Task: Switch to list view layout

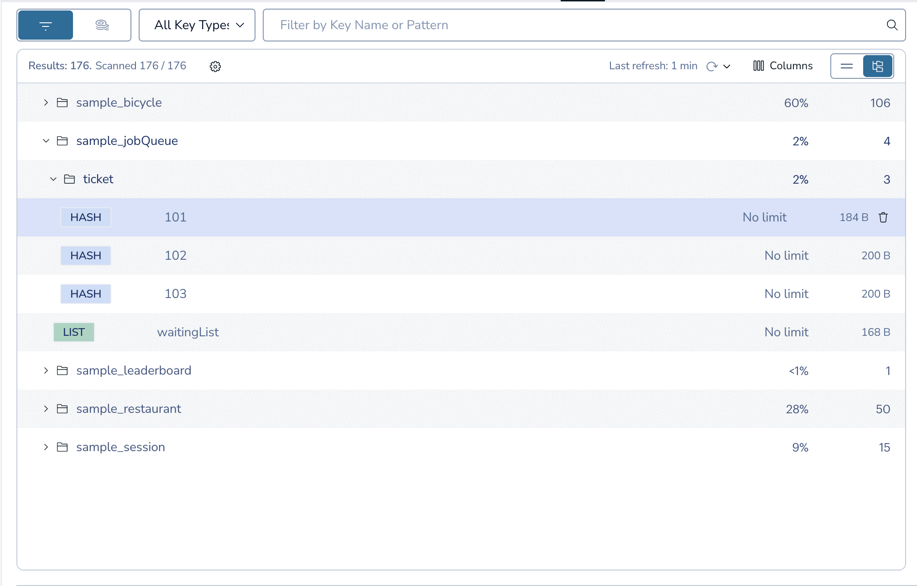Action: pyautogui.click(x=847, y=66)
